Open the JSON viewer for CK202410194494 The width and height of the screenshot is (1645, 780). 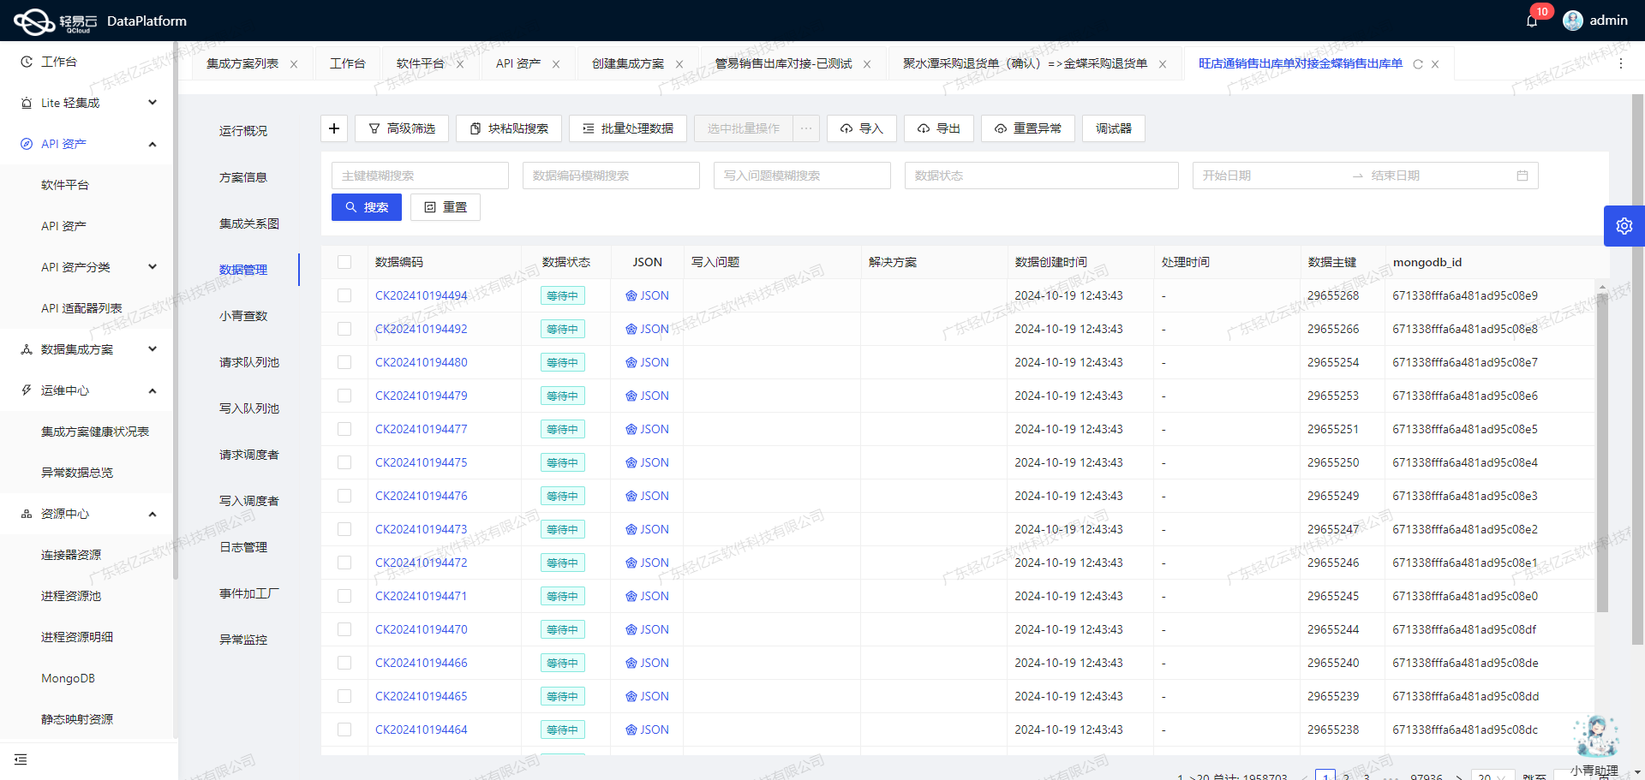pos(647,295)
